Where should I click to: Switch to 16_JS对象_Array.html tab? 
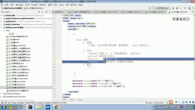click(132, 12)
